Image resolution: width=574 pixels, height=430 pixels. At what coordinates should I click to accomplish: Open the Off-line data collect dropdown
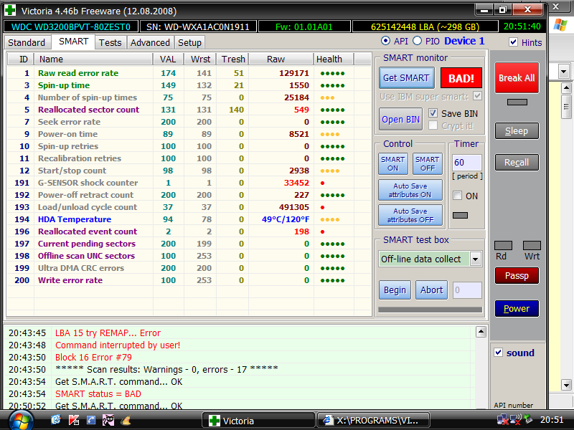tap(475, 259)
